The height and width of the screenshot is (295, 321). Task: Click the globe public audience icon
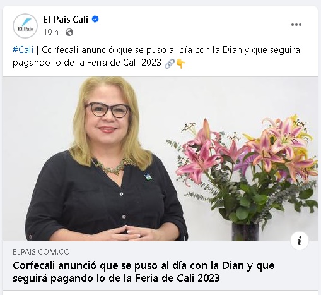[x=69, y=32]
